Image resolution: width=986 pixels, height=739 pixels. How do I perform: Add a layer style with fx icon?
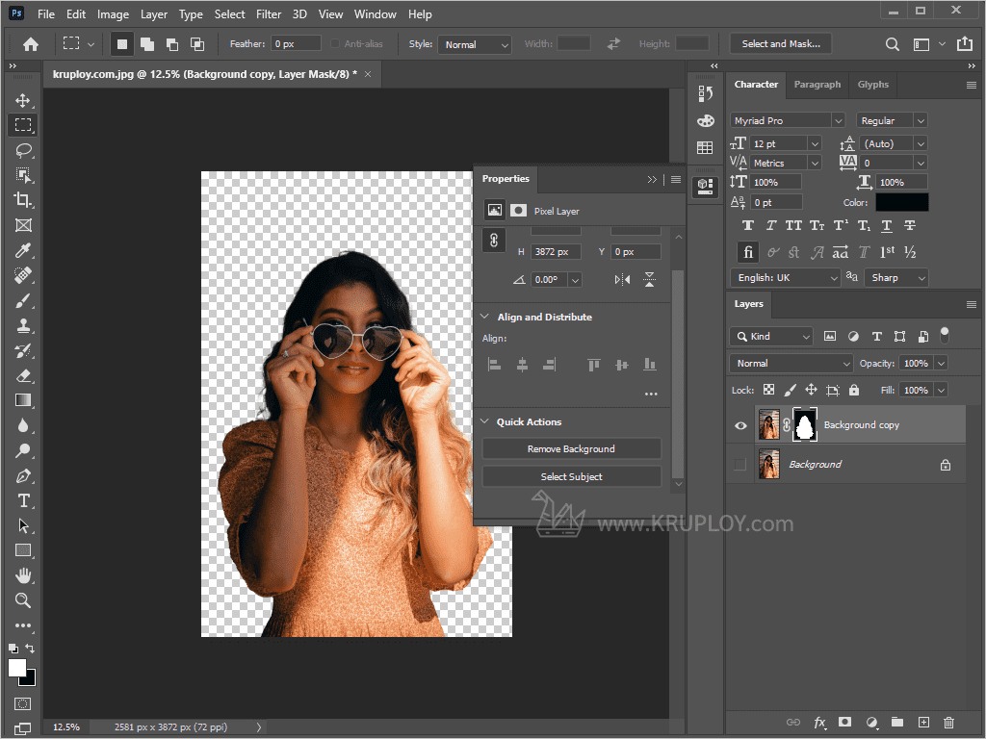coord(820,723)
